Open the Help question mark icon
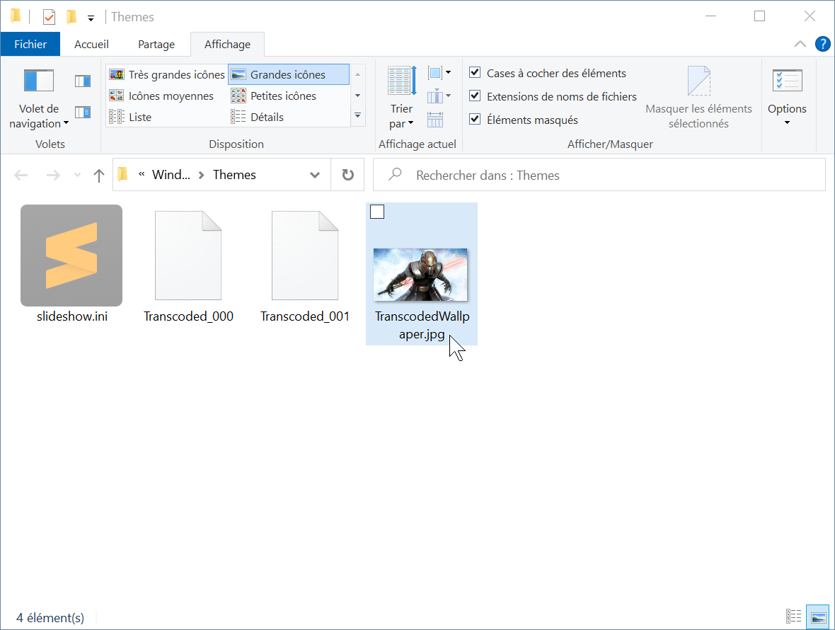 pyautogui.click(x=822, y=44)
